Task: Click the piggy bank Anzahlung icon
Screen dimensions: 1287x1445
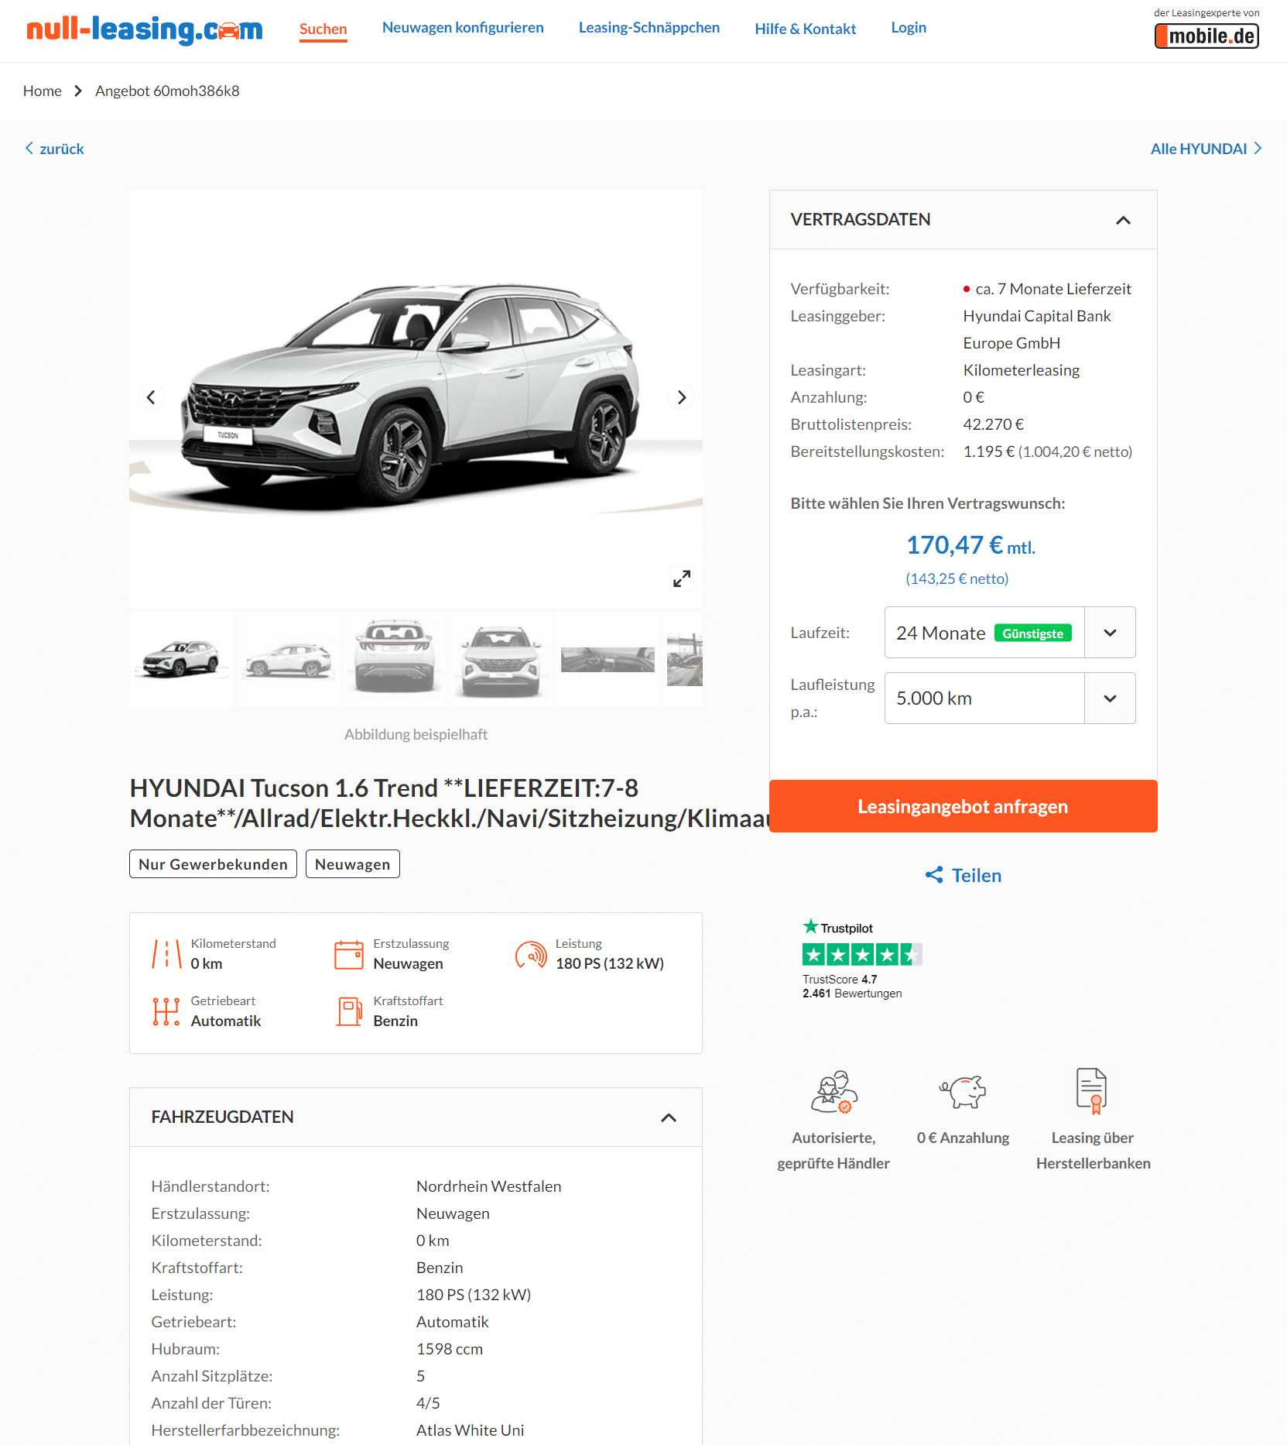Action: click(x=962, y=1092)
